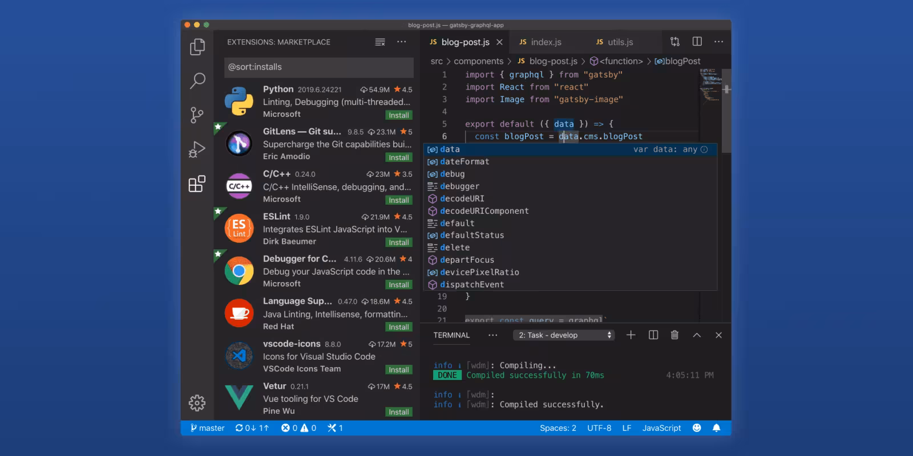Image resolution: width=913 pixels, height=456 pixels.
Task: Click the Vetur extension logo
Action: [239, 397]
